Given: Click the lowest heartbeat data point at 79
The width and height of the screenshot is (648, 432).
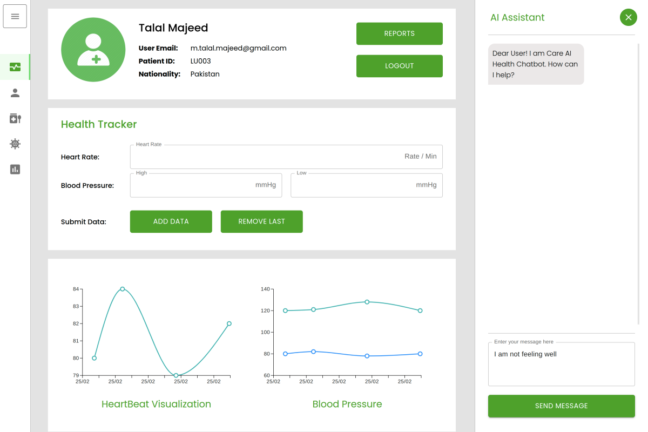Looking at the screenshot, I should (176, 375).
